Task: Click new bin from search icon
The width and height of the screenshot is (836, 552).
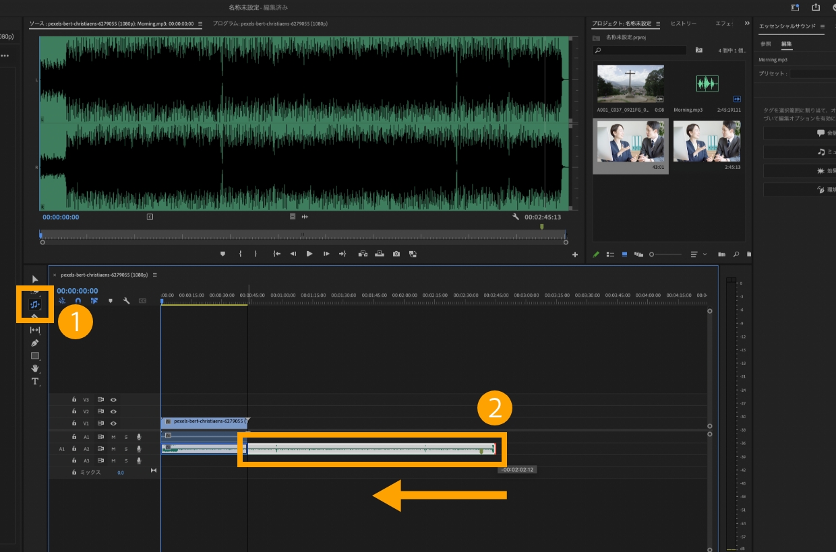Action: [x=699, y=50]
